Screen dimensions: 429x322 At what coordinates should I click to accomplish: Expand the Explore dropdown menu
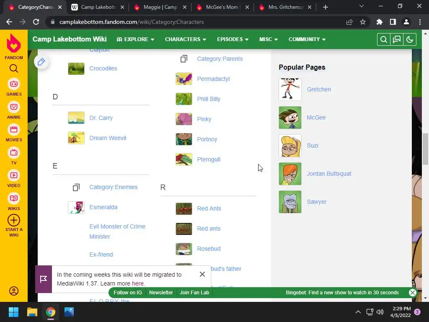tap(135, 39)
